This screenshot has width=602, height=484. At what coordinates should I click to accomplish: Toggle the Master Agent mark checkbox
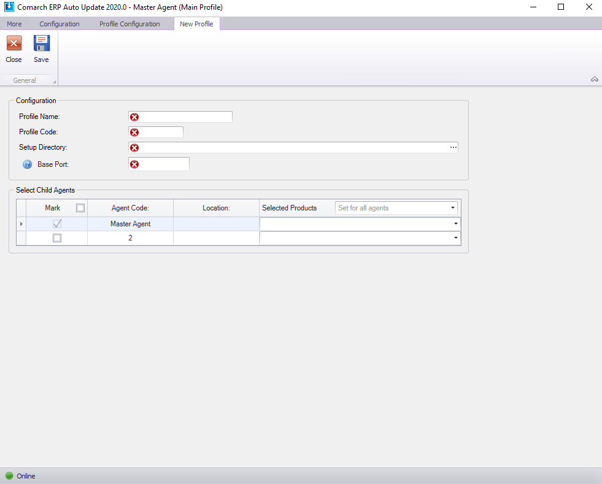(57, 224)
